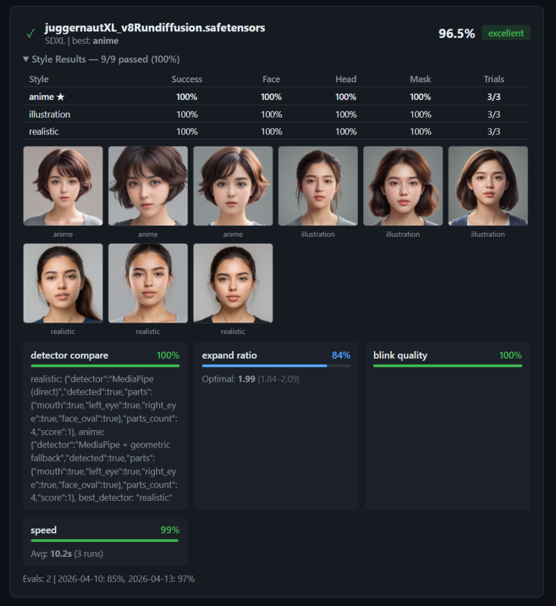The height and width of the screenshot is (606, 556).
Task: Click the Trials column header
Action: point(493,79)
